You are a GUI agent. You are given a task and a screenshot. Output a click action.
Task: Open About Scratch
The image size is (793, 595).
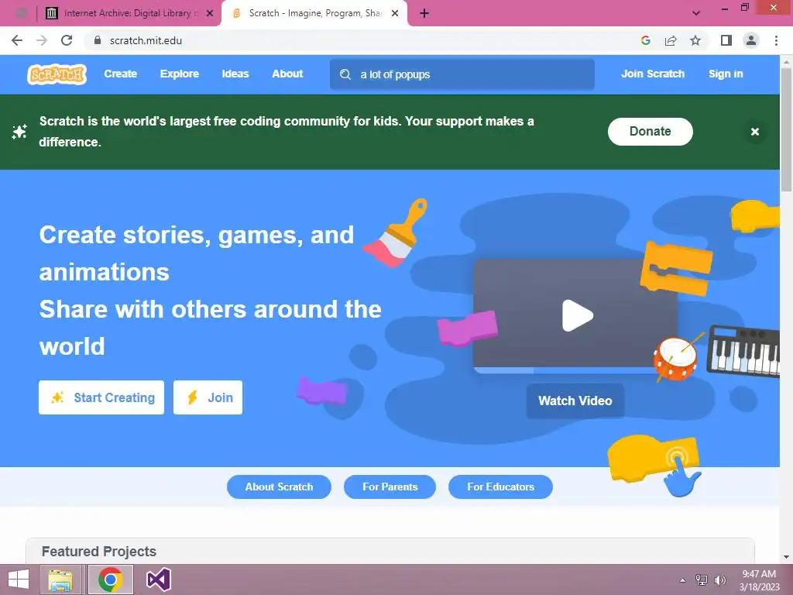(x=279, y=487)
